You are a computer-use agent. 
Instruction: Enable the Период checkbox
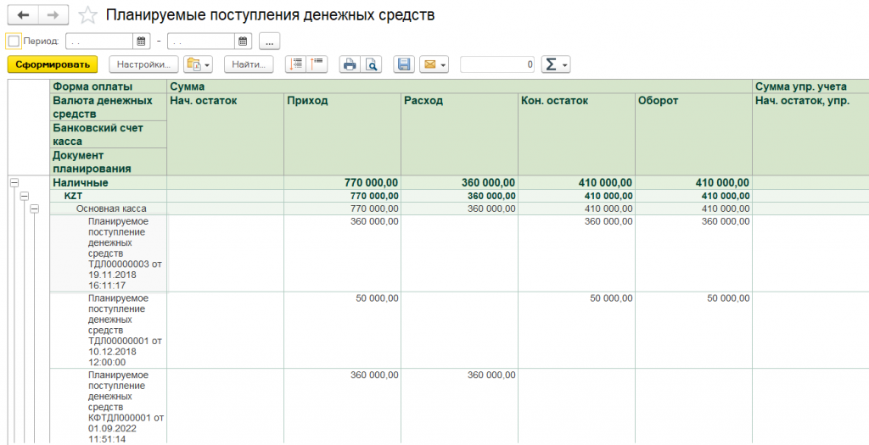(x=13, y=41)
